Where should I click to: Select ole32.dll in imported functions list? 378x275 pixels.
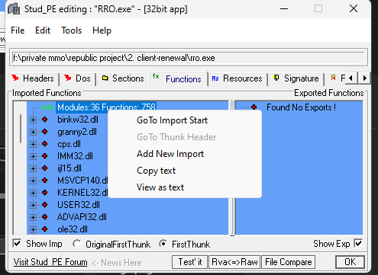(73, 229)
